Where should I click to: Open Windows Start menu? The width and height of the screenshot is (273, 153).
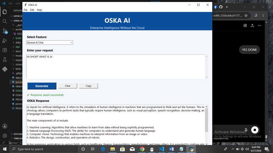(5, 149)
